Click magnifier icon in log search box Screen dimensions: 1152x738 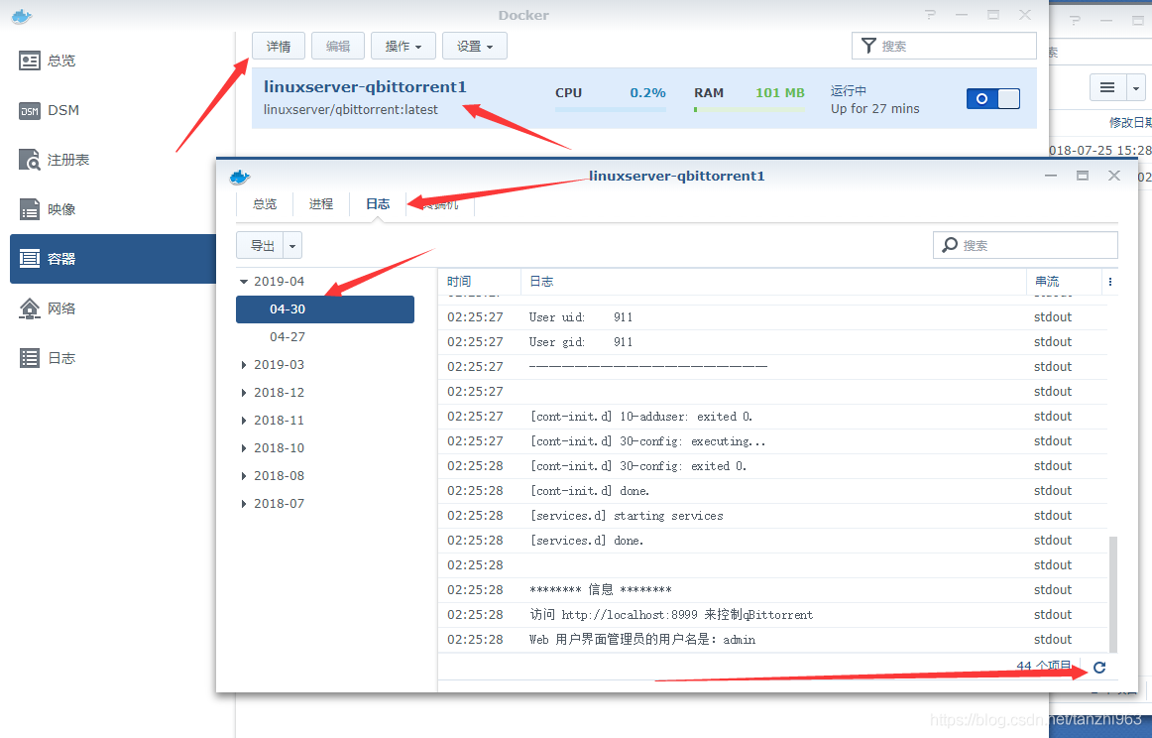950,245
